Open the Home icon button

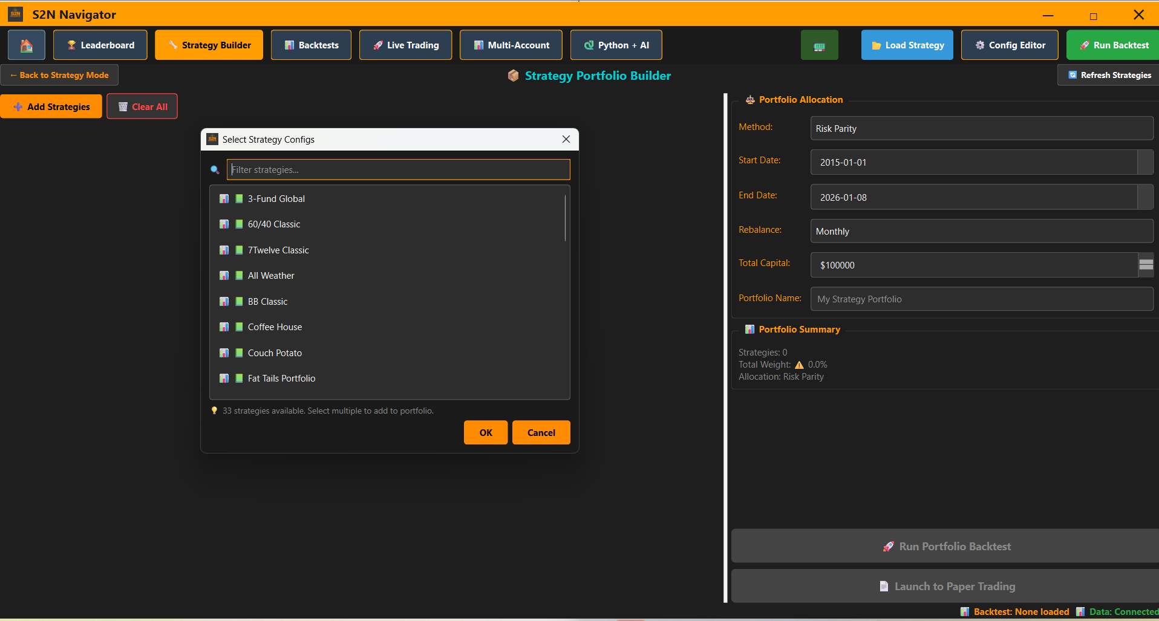pos(26,45)
